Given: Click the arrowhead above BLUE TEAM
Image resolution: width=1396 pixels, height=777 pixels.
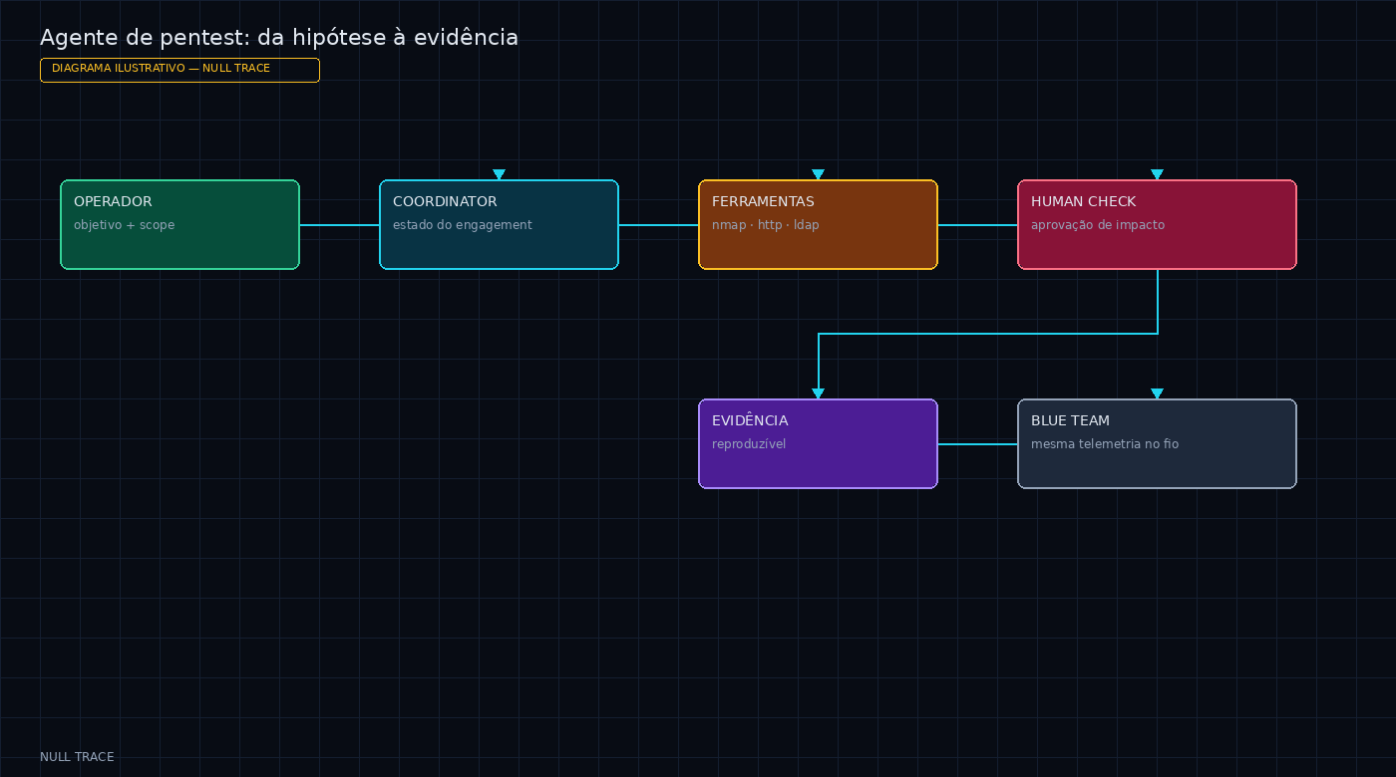Looking at the screenshot, I should (1157, 393).
